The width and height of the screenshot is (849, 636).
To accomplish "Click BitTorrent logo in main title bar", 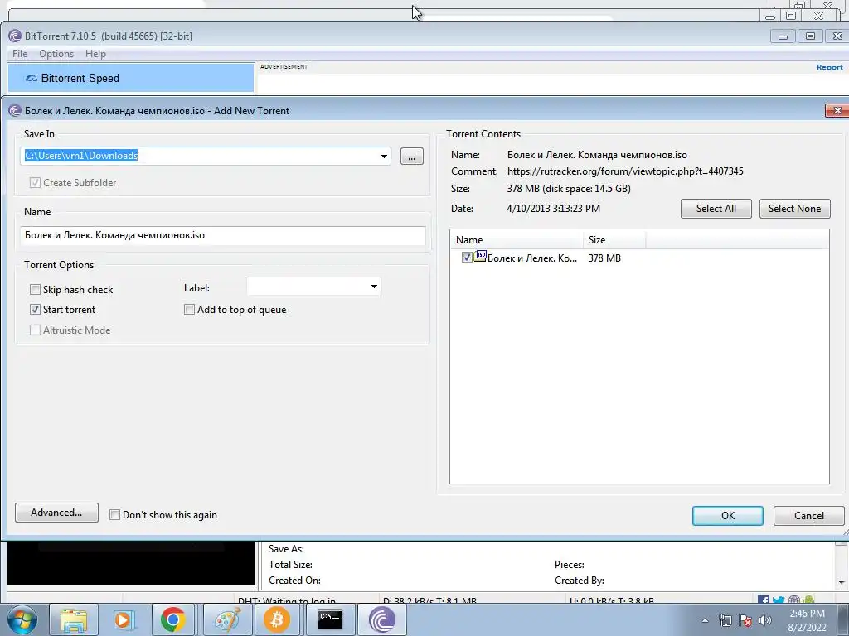I will click(15, 36).
